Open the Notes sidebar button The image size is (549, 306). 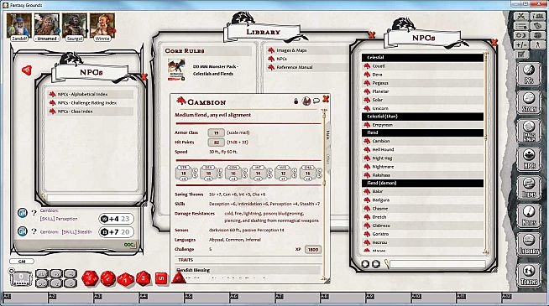(x=529, y=215)
